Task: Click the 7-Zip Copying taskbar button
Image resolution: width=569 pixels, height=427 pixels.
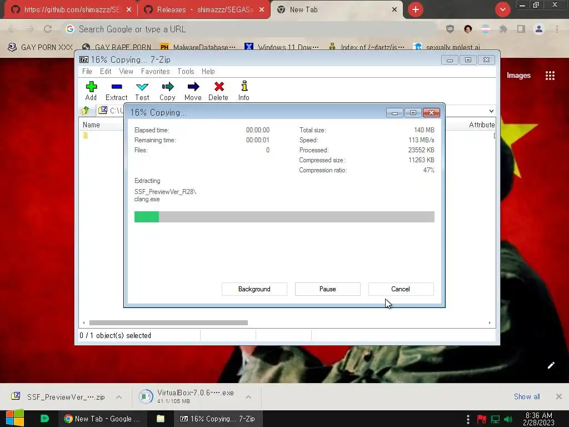Action: (217, 419)
